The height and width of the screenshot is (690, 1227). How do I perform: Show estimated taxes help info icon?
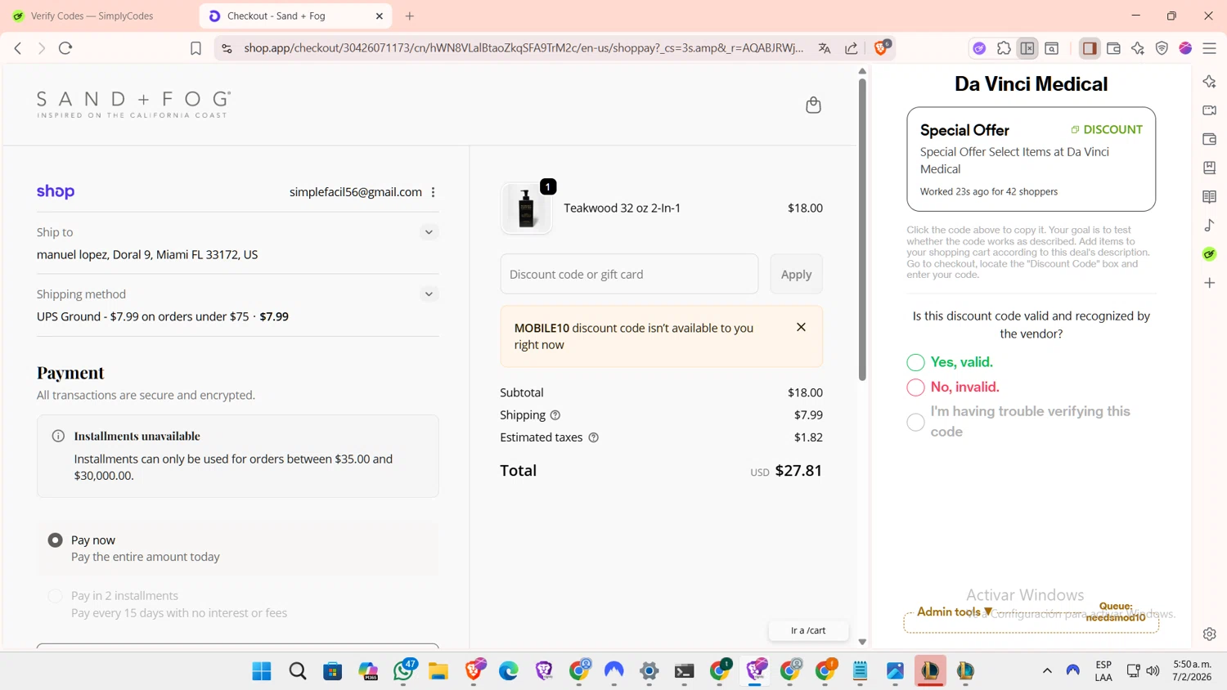pyautogui.click(x=594, y=437)
